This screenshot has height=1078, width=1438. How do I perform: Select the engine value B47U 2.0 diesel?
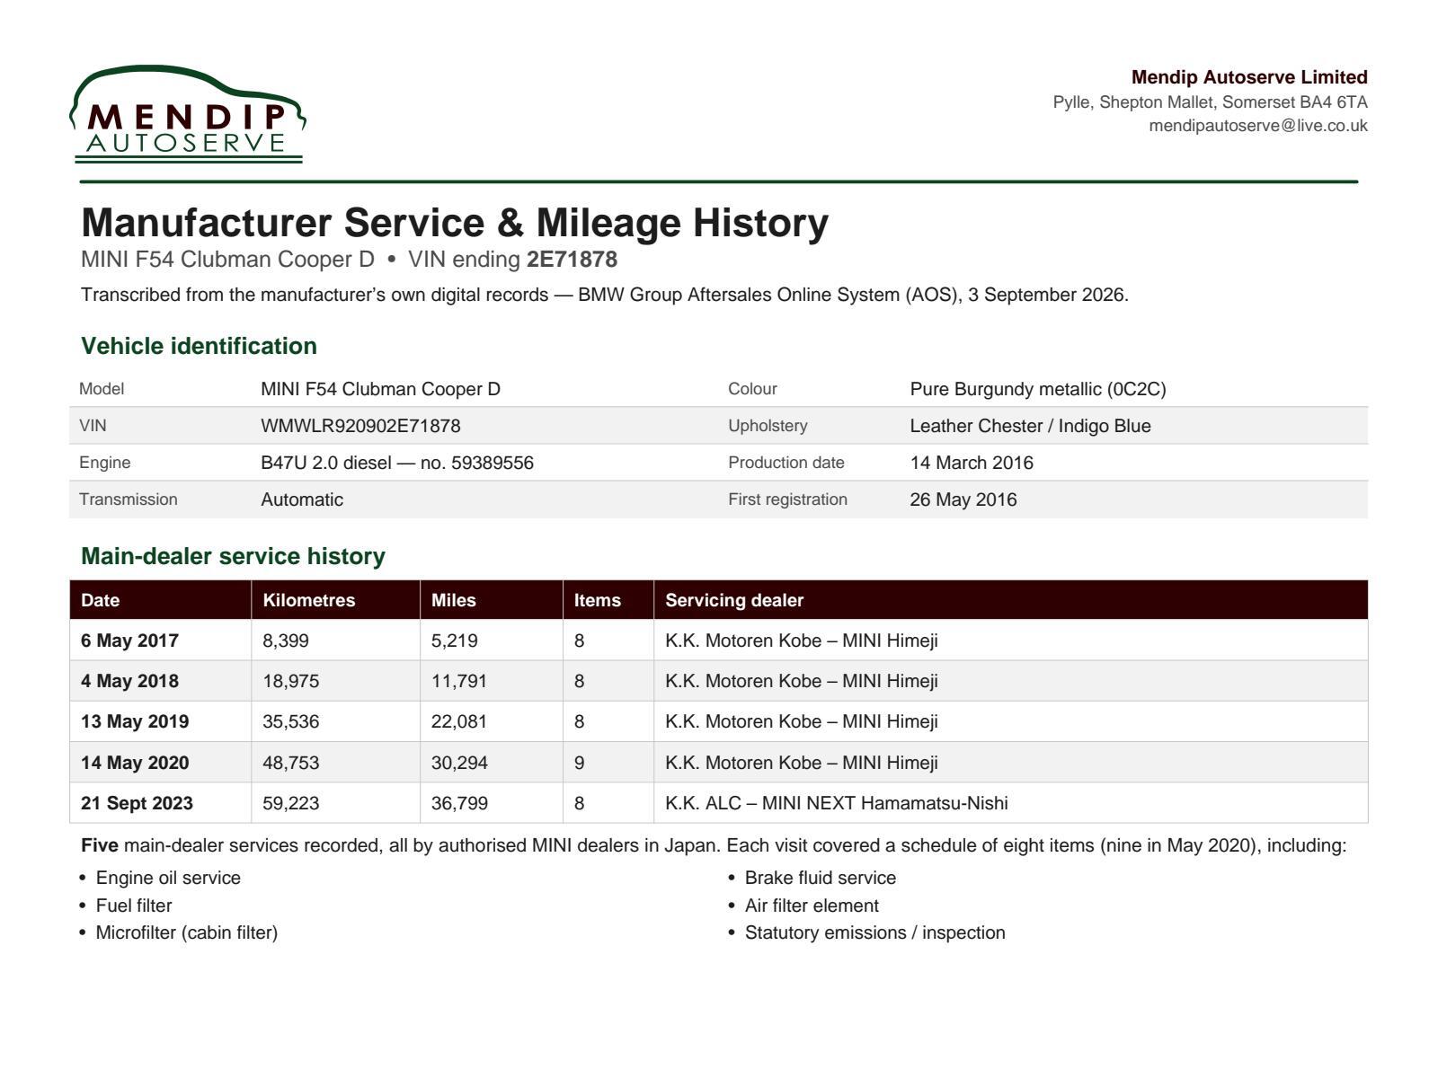pyautogui.click(x=397, y=463)
